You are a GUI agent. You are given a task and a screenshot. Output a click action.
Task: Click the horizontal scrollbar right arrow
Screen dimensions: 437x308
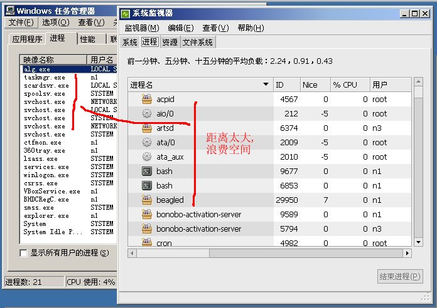[x=407, y=254]
